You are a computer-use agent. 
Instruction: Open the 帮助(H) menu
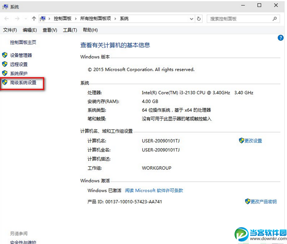90,30
